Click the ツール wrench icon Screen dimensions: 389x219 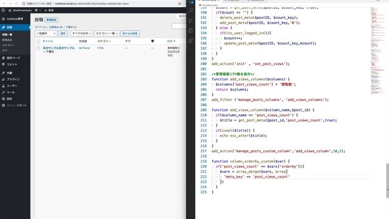pyautogui.click(x=3, y=92)
